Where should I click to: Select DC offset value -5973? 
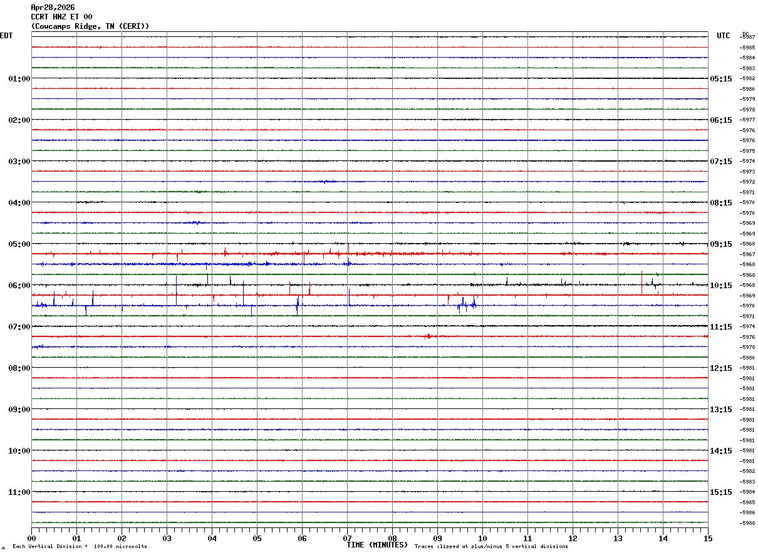747,172
